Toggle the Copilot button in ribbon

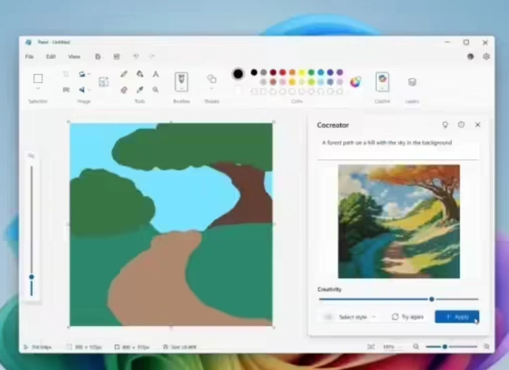(382, 81)
